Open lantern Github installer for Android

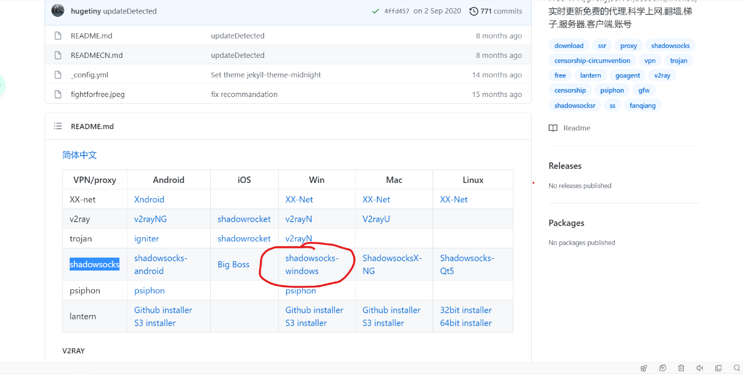pyautogui.click(x=163, y=310)
